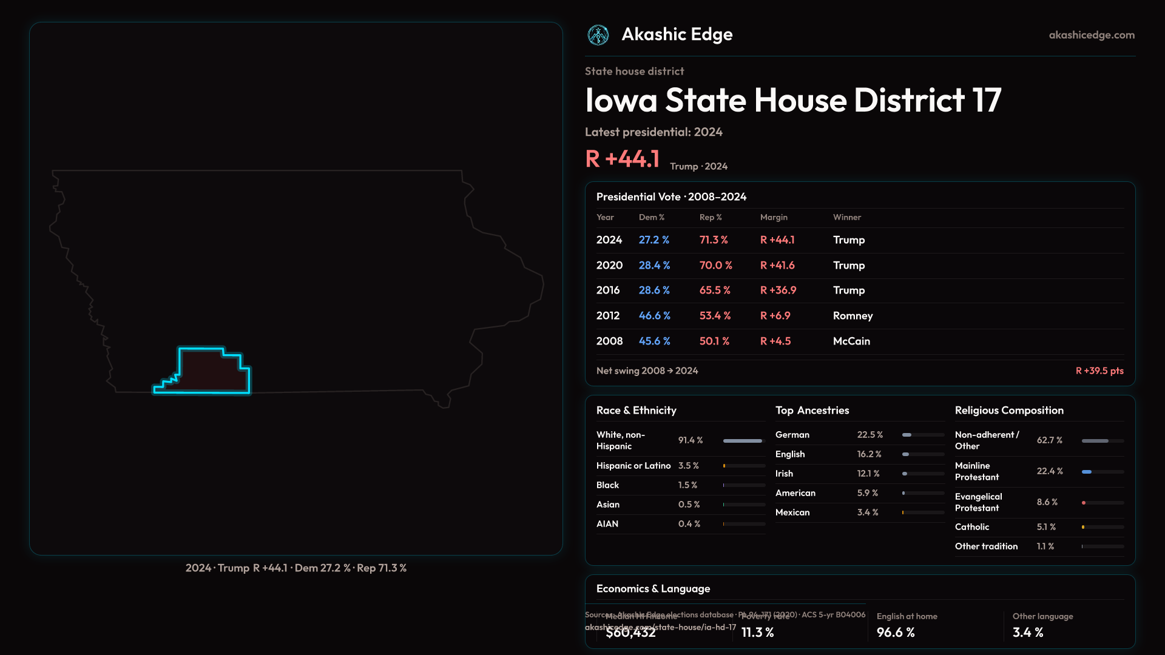Click the Akashic Edge logo icon

point(598,35)
